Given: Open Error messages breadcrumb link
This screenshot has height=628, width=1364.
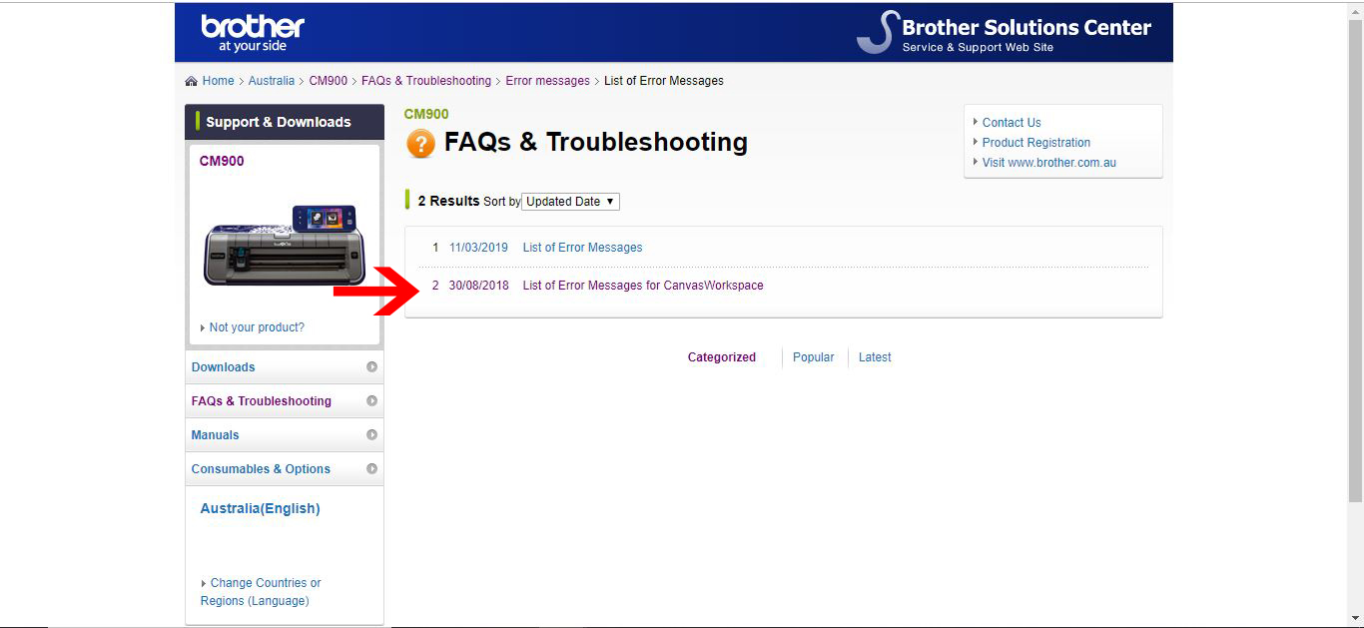Looking at the screenshot, I should coord(547,81).
